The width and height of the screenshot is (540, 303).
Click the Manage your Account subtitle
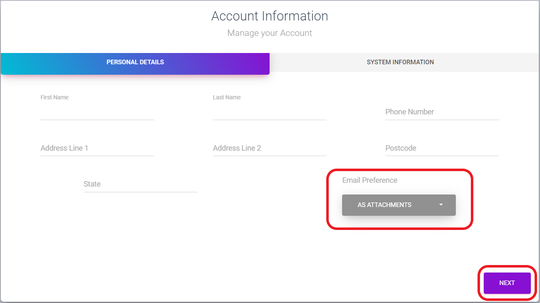(x=270, y=33)
